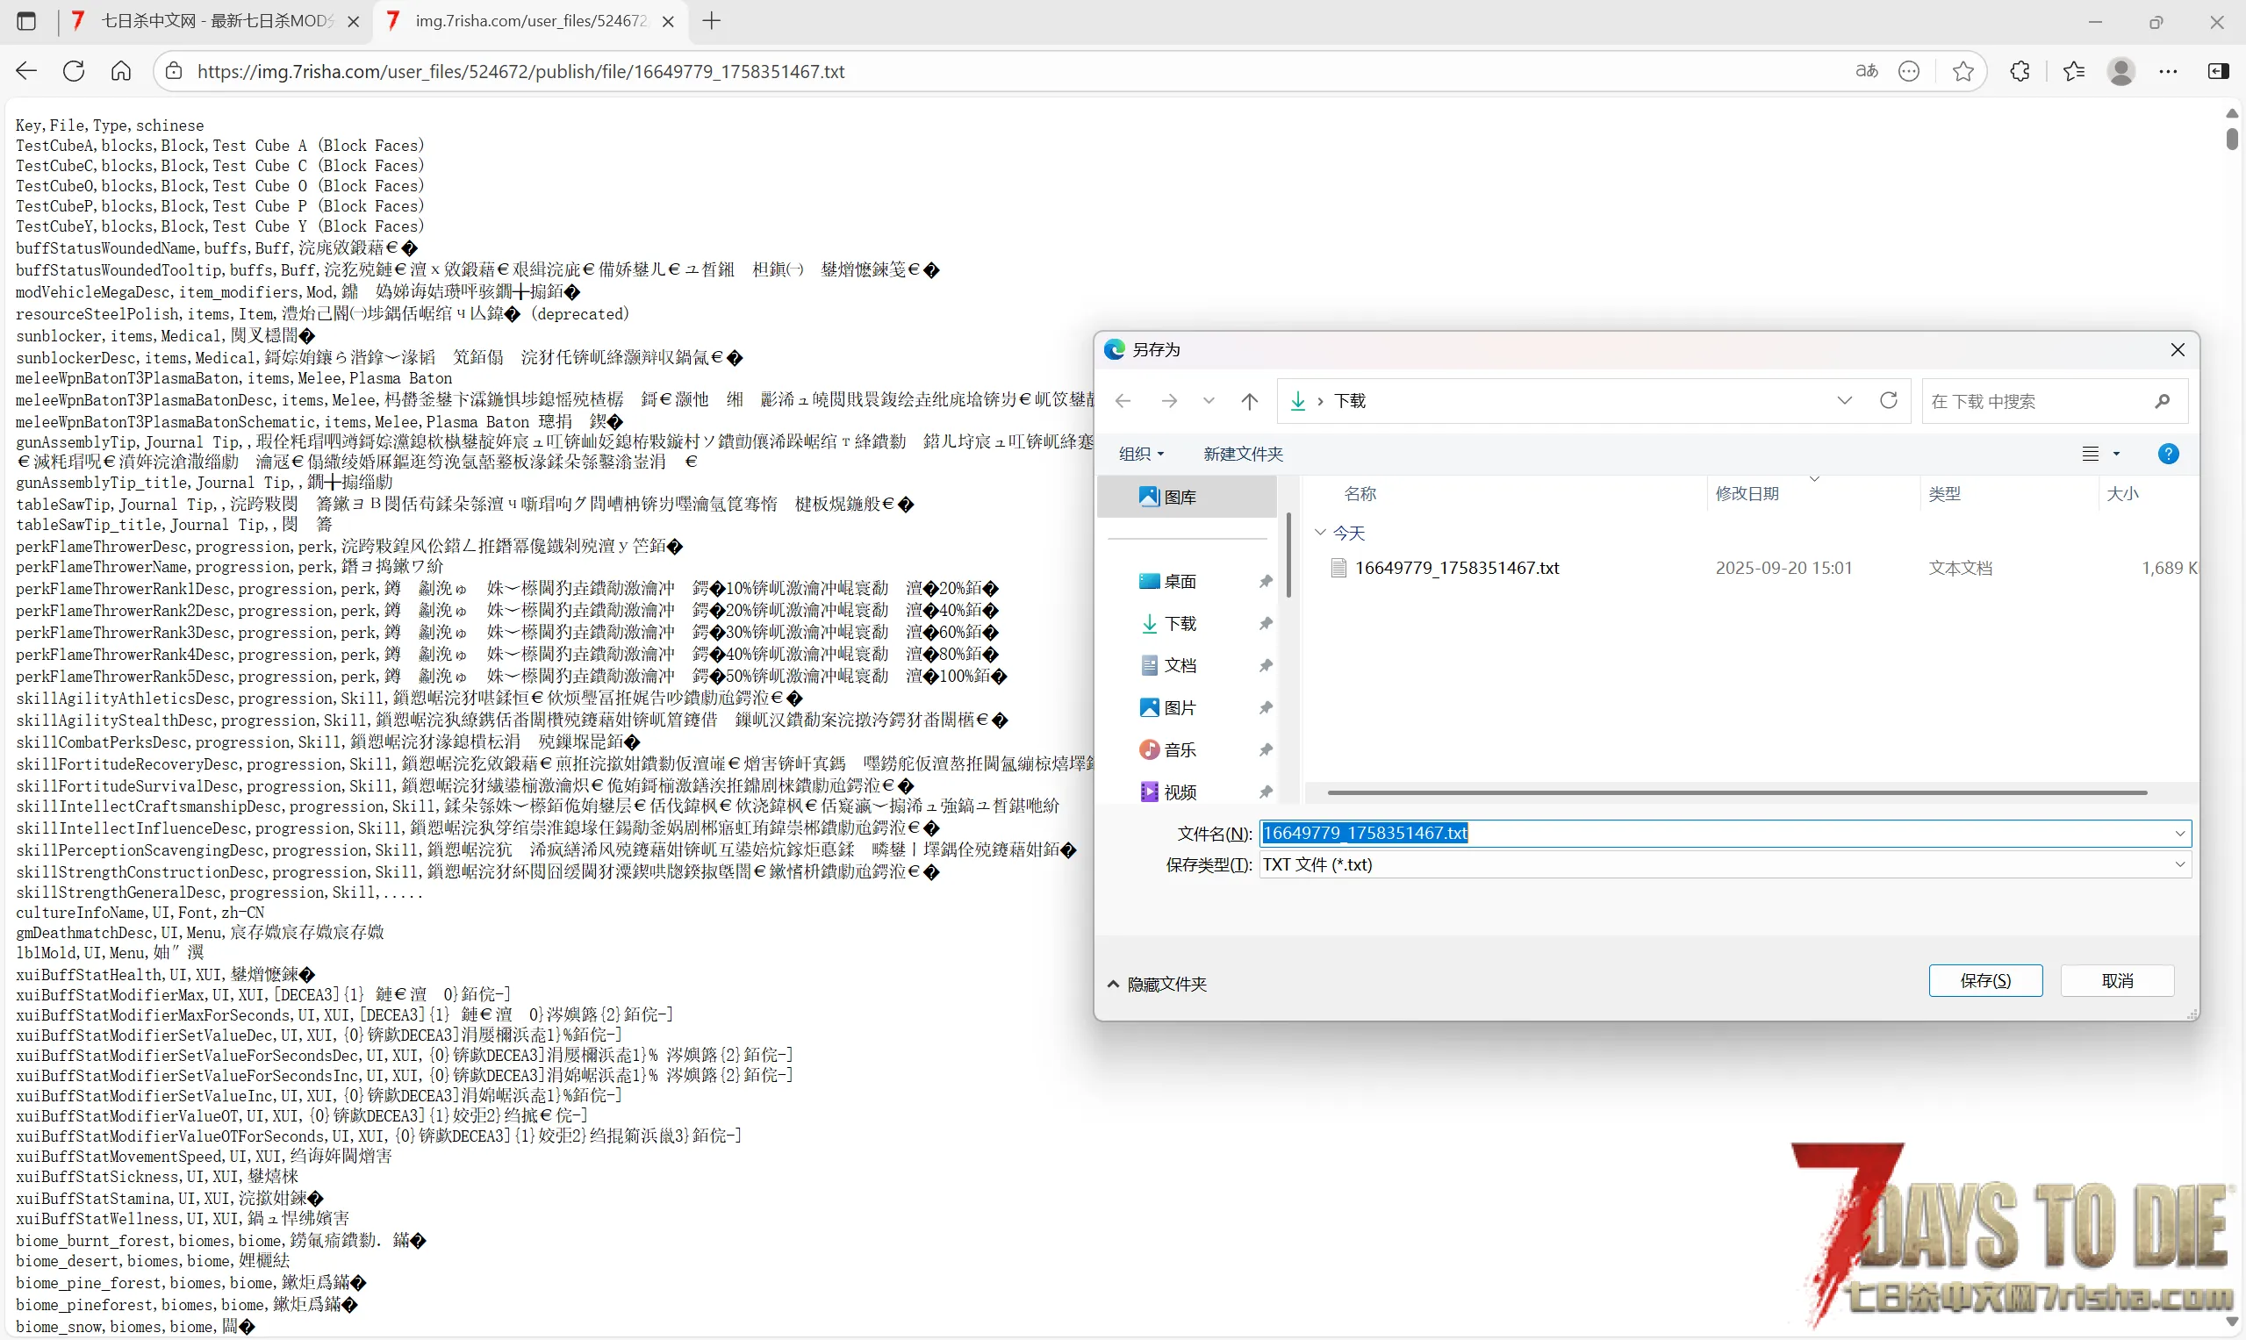Image resolution: width=2246 pixels, height=1340 pixels.
Task: Open the favorites list icon in toolbar
Action: (2073, 71)
